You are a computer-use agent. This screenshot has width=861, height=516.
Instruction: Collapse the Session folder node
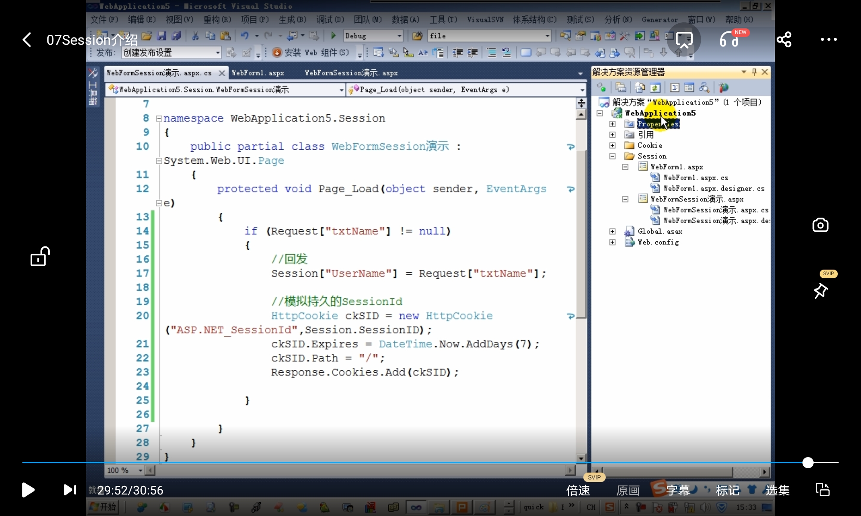click(612, 156)
